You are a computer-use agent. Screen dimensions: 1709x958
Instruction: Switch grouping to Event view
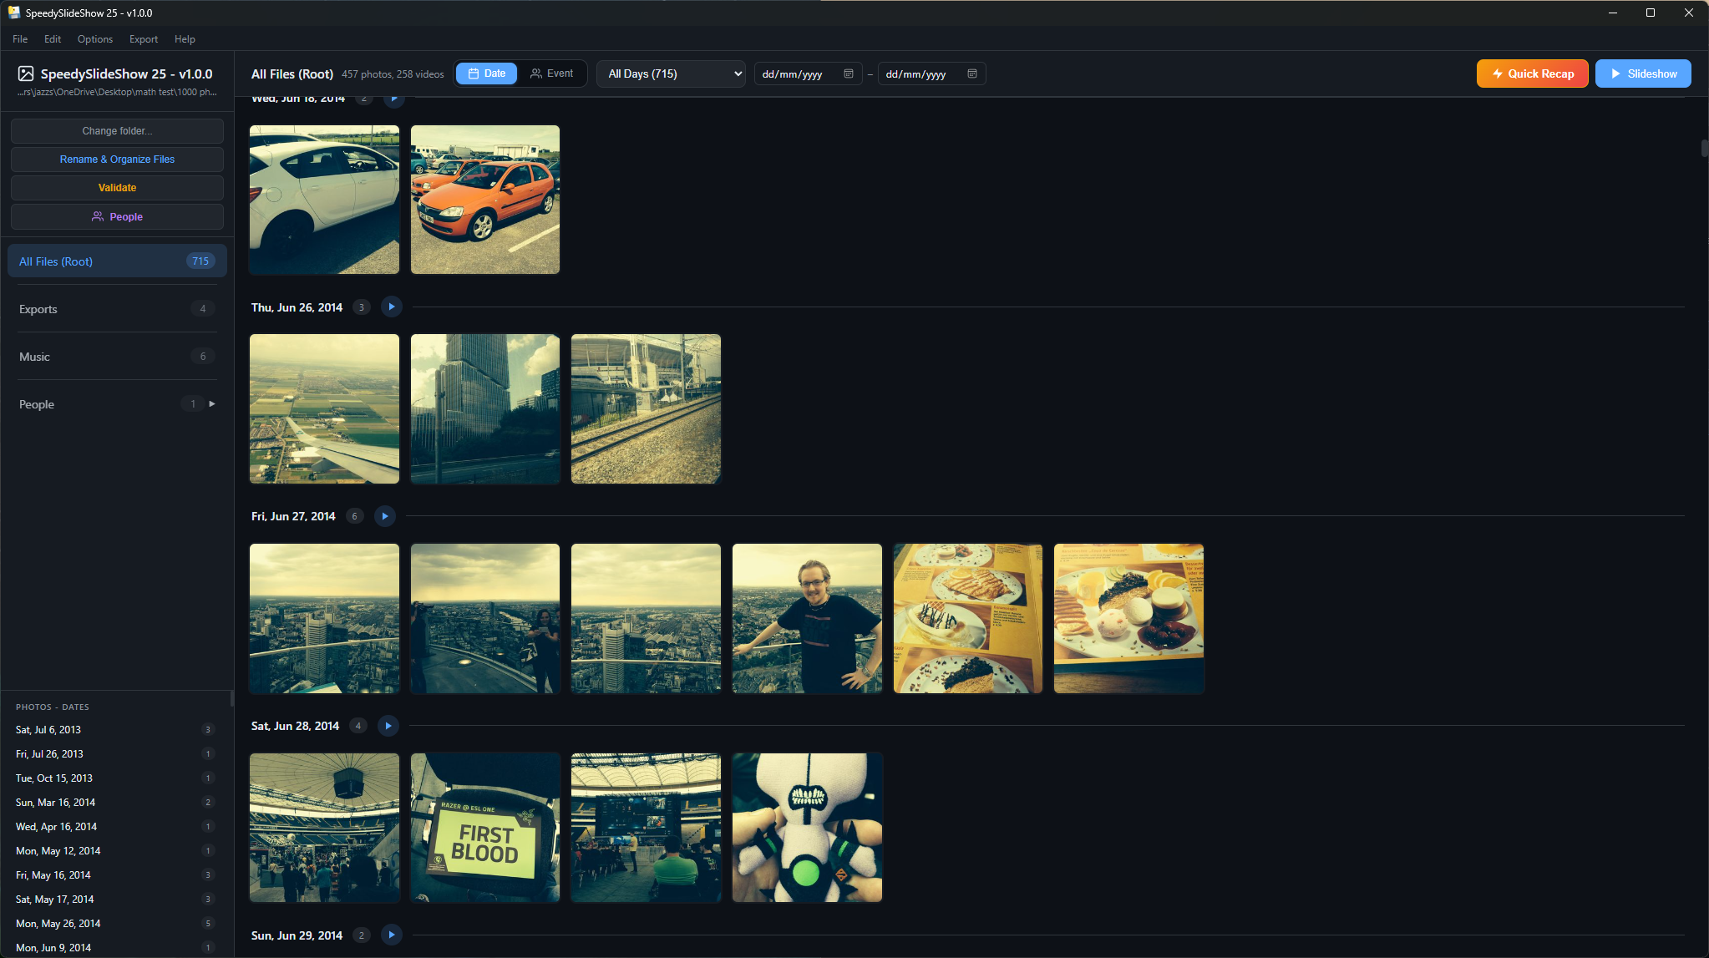coord(553,73)
